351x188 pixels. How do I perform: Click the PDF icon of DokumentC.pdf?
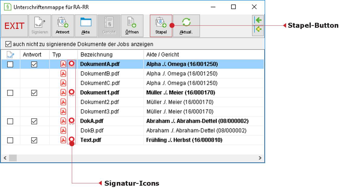[x=63, y=83]
